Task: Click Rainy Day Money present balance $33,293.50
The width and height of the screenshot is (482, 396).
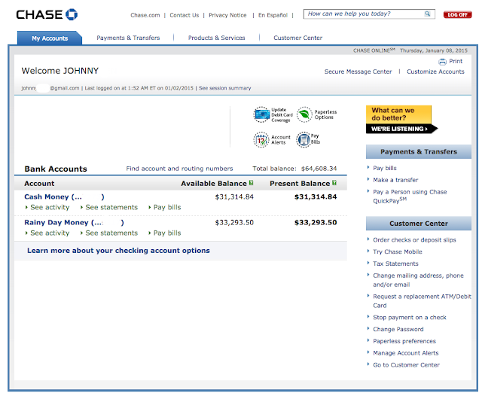Action: [x=316, y=223]
